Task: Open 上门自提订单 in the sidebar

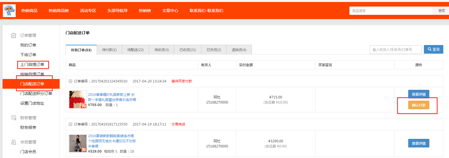Action: click(x=32, y=64)
